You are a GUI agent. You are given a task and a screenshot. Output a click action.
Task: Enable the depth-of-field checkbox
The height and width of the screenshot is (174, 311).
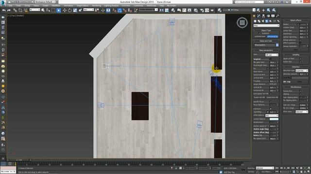(x=300, y=58)
